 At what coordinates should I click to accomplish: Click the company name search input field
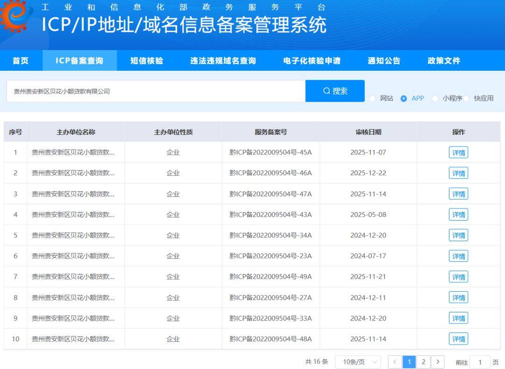pyautogui.click(x=156, y=91)
